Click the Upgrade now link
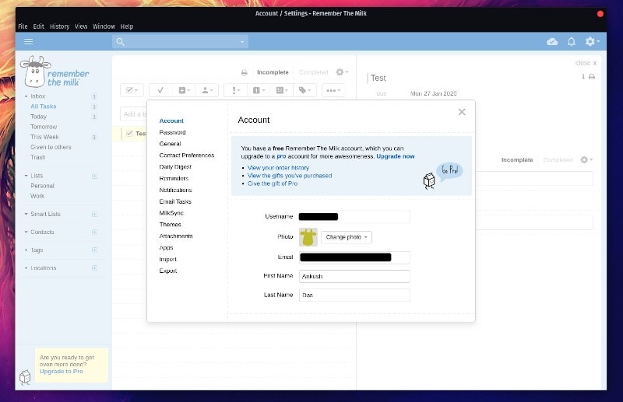Image resolution: width=623 pixels, height=402 pixels. (x=396, y=156)
